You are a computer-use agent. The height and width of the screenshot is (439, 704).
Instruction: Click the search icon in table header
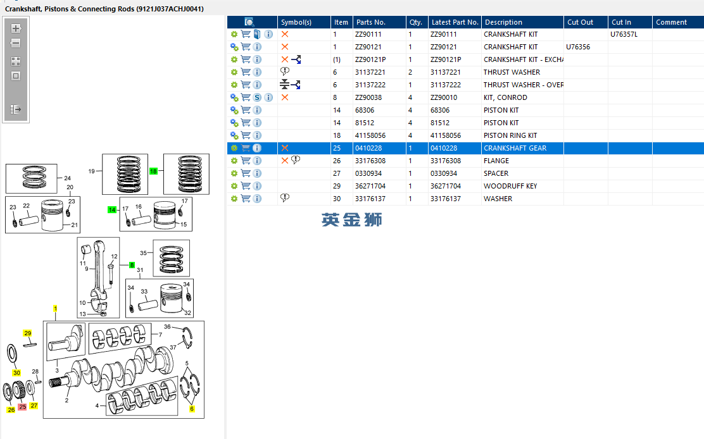[x=249, y=22]
